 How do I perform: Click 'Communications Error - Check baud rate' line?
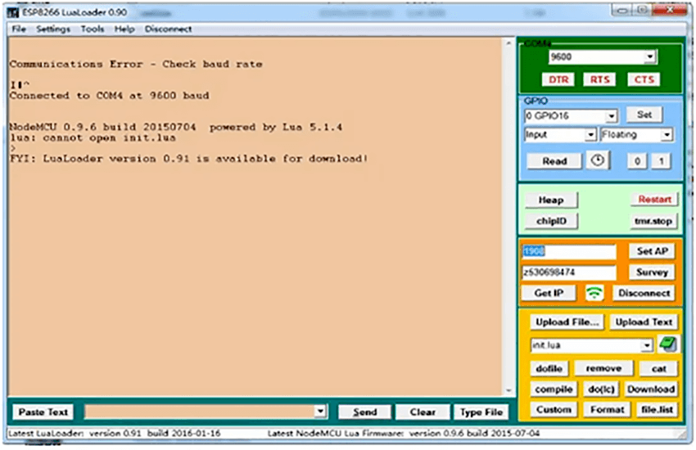pyautogui.click(x=136, y=64)
